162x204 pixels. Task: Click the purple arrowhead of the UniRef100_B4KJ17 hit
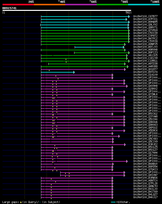pos(113,197)
